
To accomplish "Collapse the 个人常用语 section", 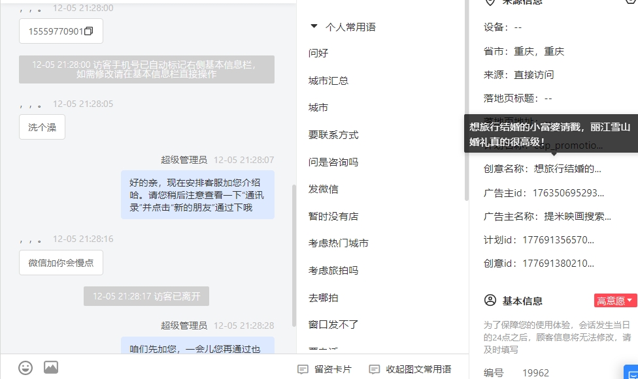I will click(314, 26).
